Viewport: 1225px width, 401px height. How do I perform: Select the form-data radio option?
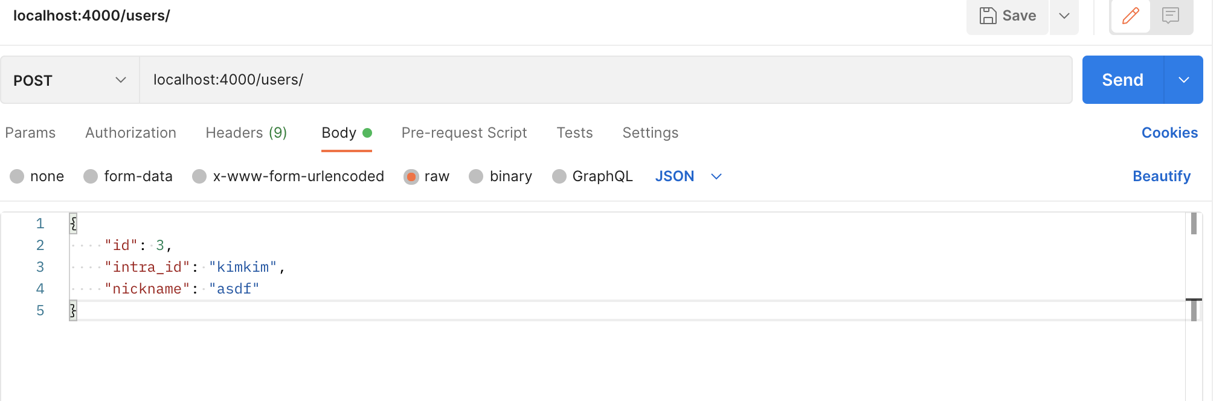pos(91,176)
